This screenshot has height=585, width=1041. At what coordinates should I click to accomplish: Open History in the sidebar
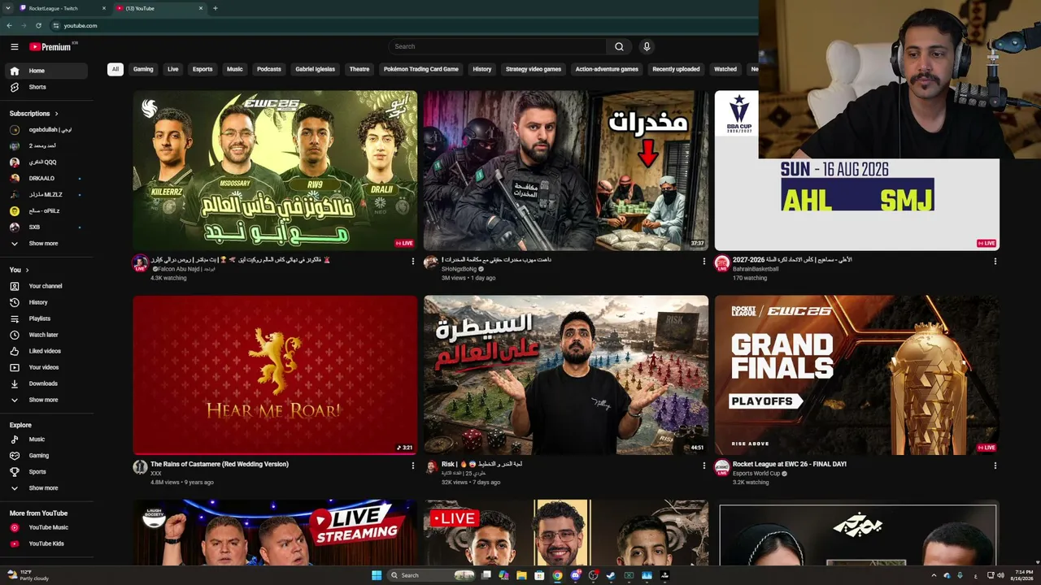pos(46,302)
